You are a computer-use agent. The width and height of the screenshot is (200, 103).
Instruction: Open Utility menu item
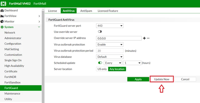tap(8, 99)
